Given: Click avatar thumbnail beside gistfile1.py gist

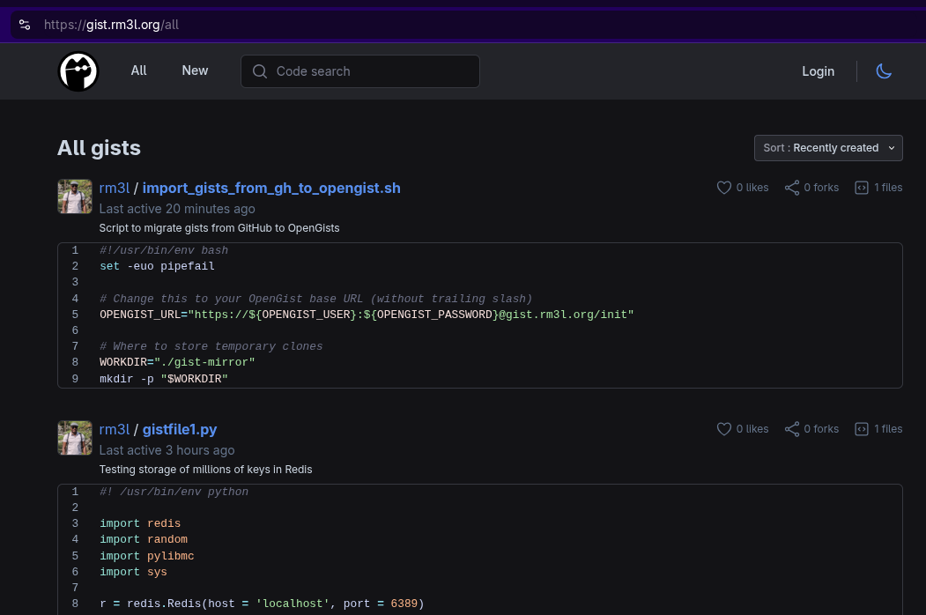Looking at the screenshot, I should (x=75, y=438).
